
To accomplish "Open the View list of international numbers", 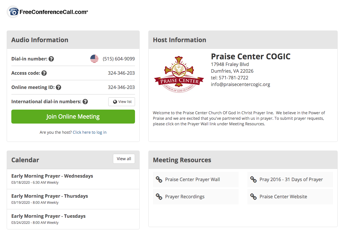I will [x=122, y=102].
